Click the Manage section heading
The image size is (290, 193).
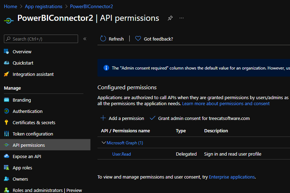tap(12, 88)
